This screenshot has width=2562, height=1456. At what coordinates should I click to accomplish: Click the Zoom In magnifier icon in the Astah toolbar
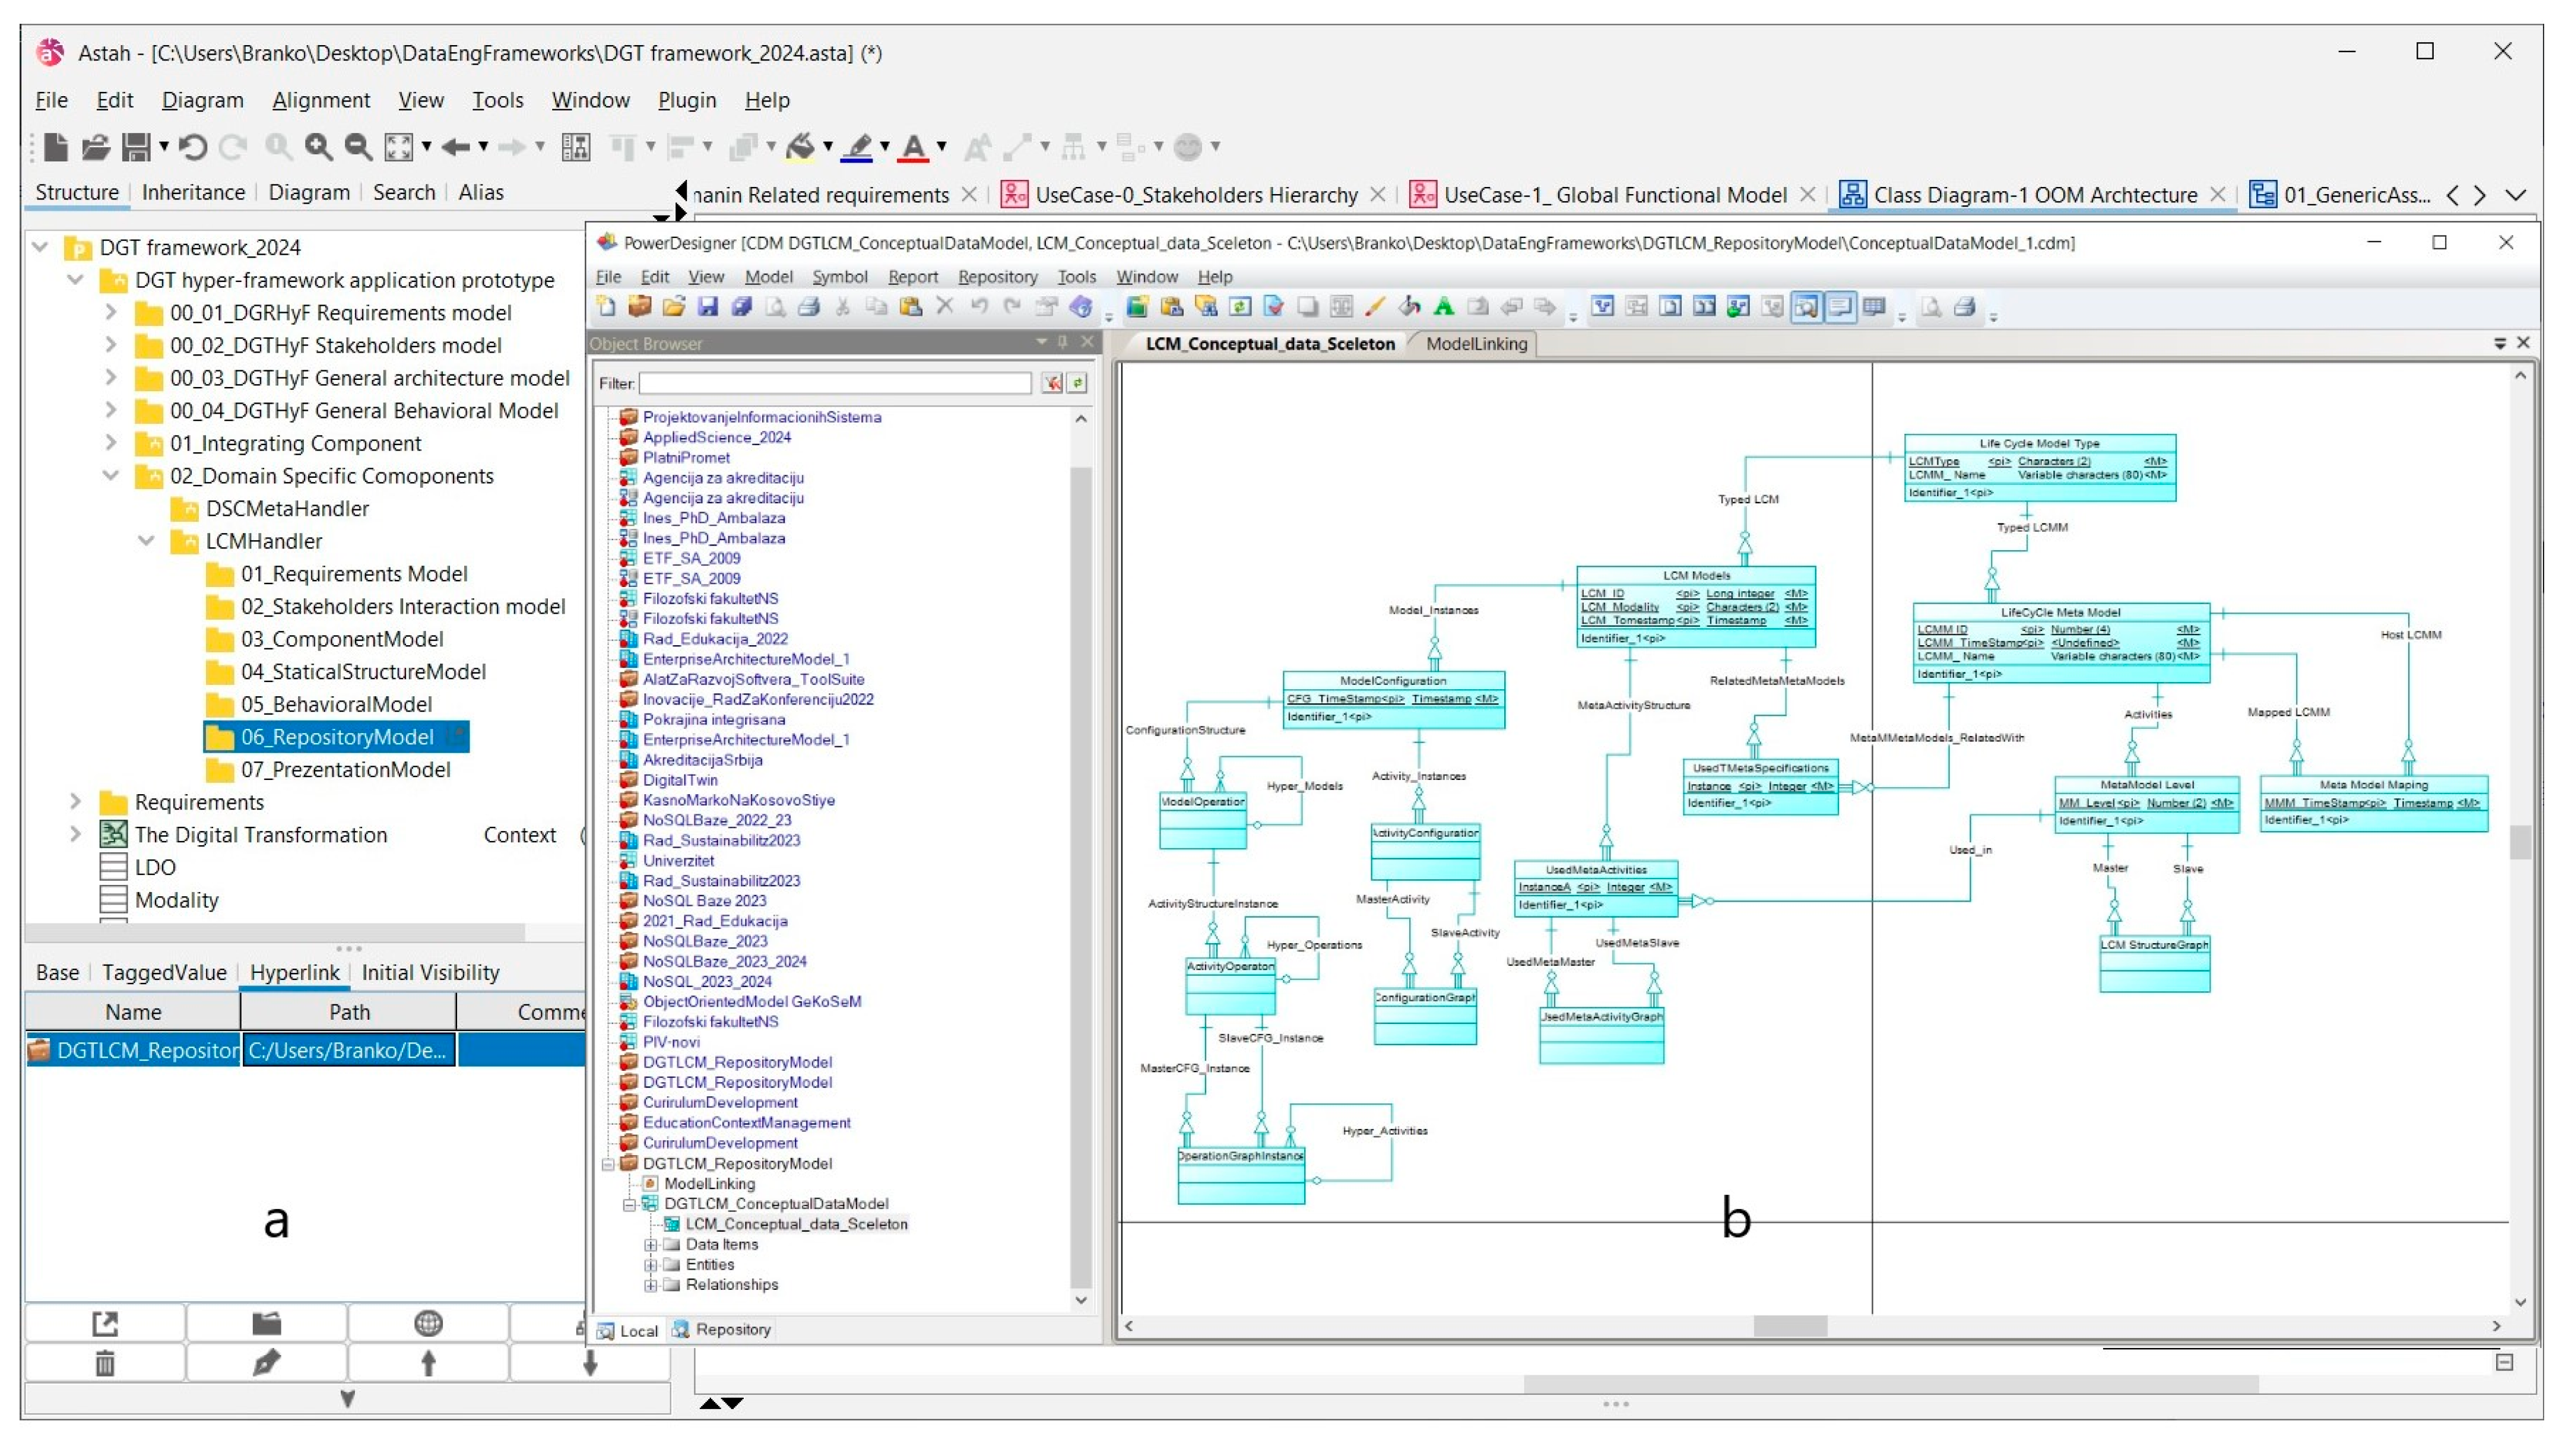pyautogui.click(x=318, y=147)
